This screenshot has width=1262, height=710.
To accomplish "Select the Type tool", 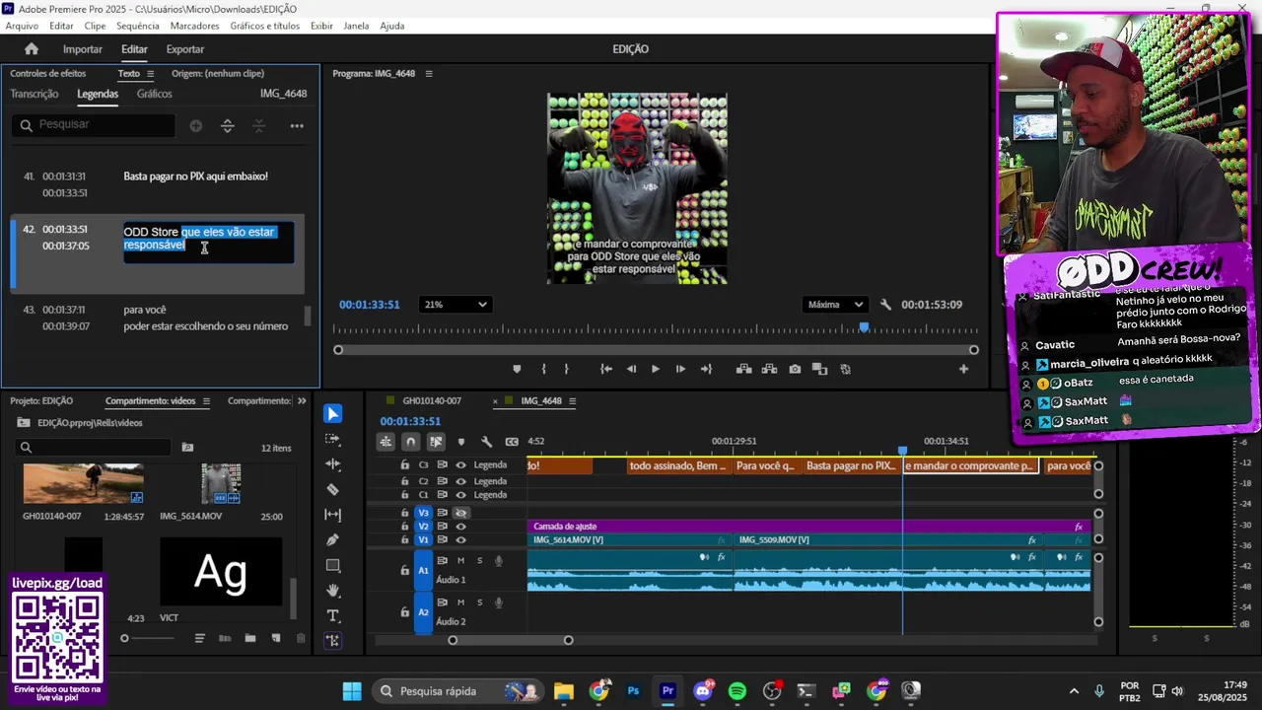I will pyautogui.click(x=333, y=616).
